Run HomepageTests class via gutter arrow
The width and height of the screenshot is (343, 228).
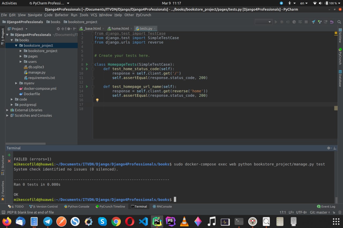87,64
